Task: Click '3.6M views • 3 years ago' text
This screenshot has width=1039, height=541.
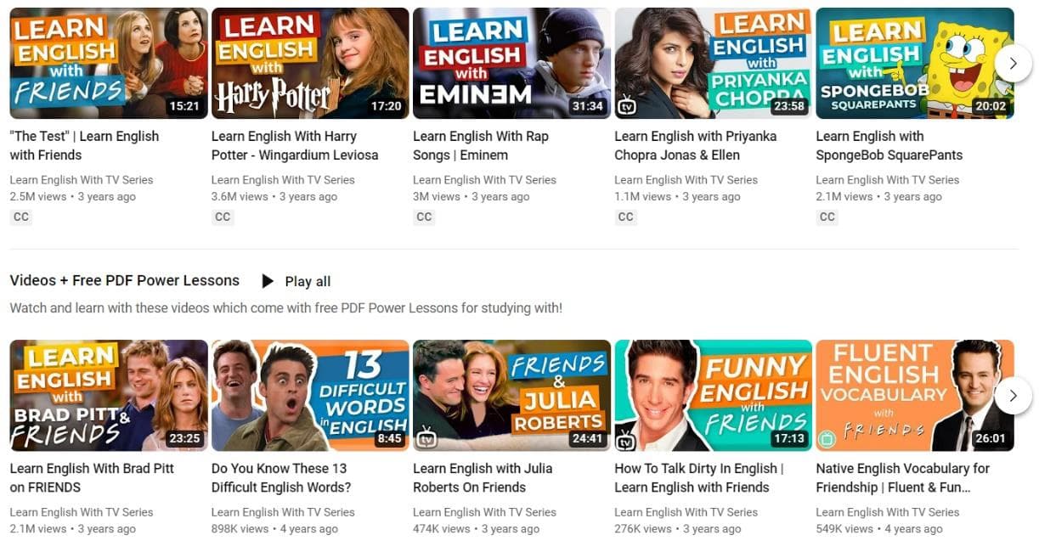Action: (274, 197)
